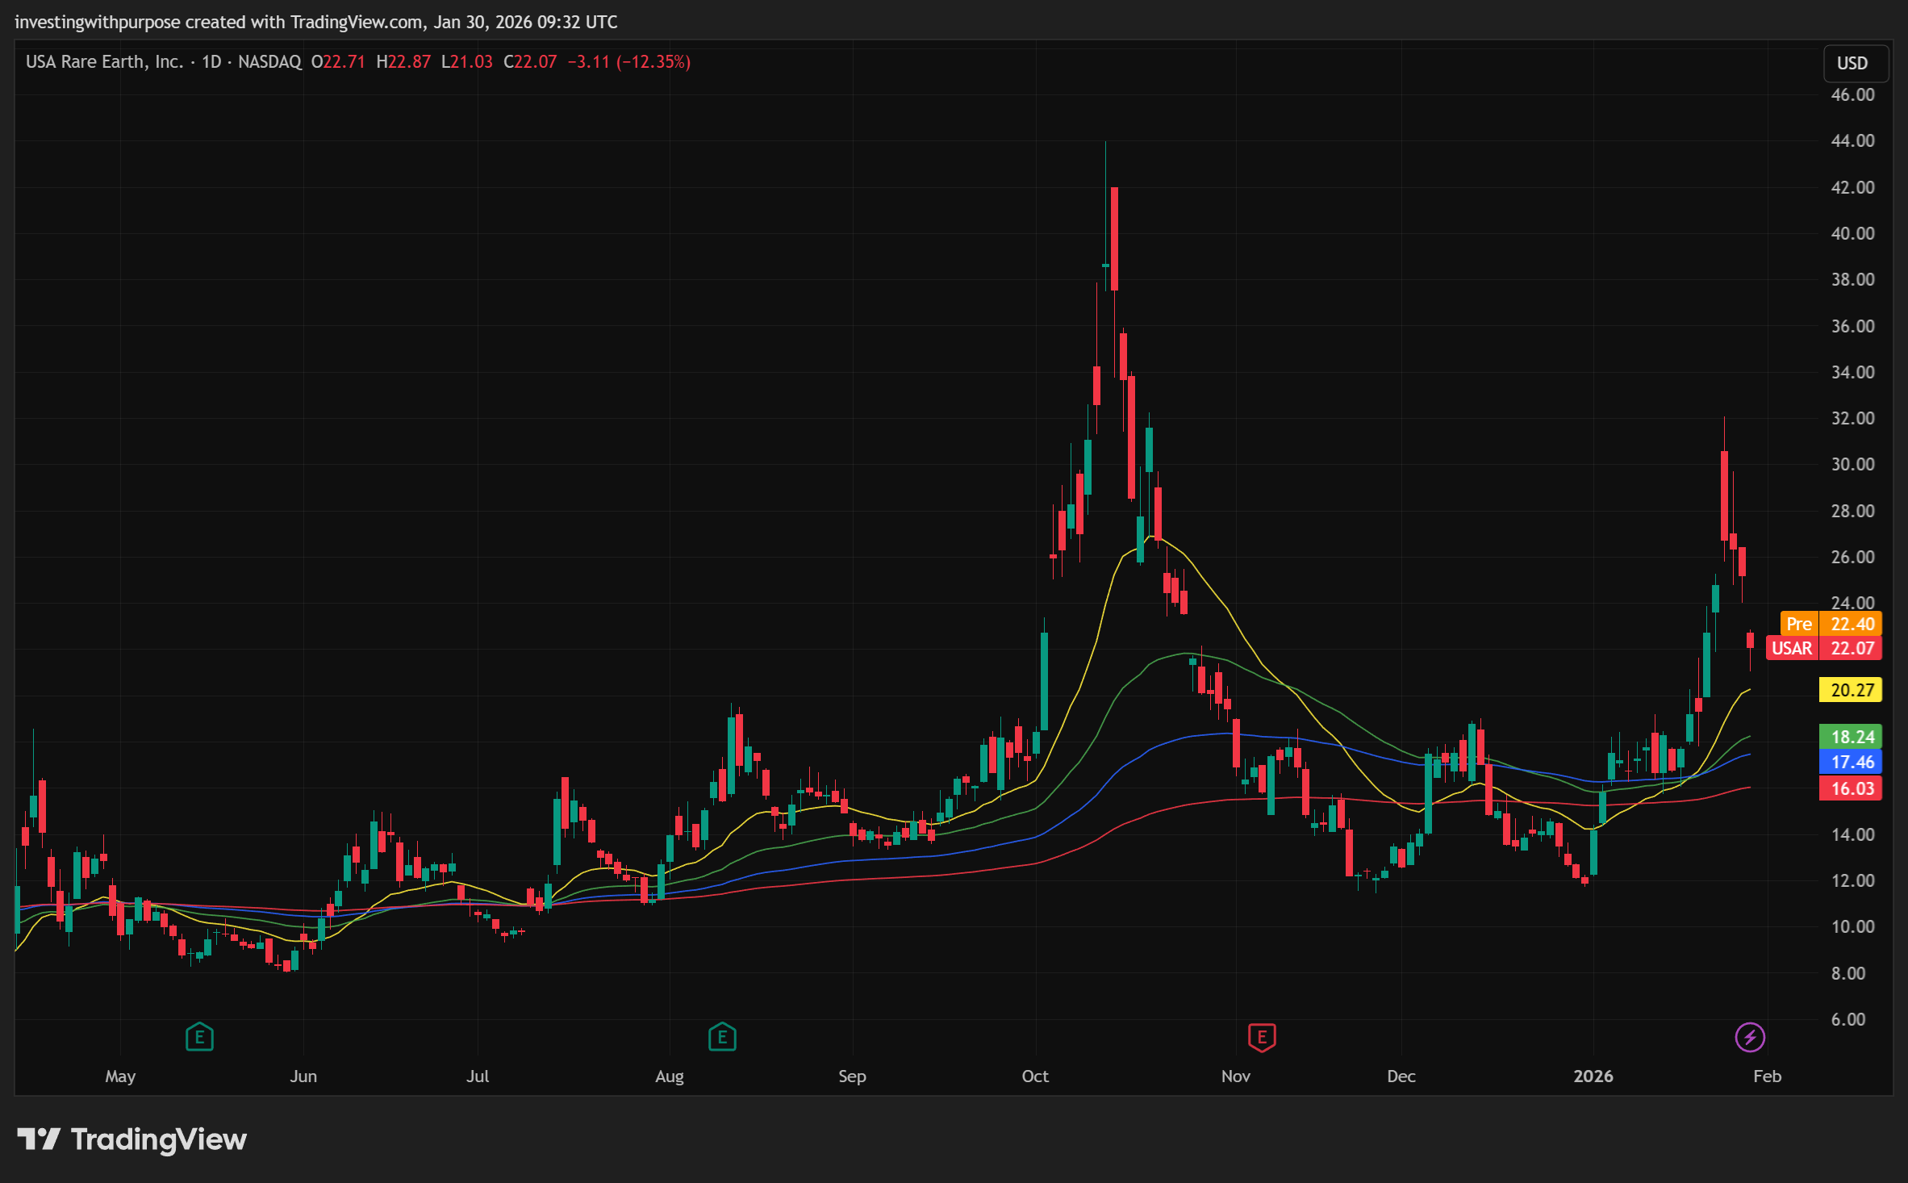Click the green 18.24 moving average label
This screenshot has width=1908, height=1183.
[1852, 737]
